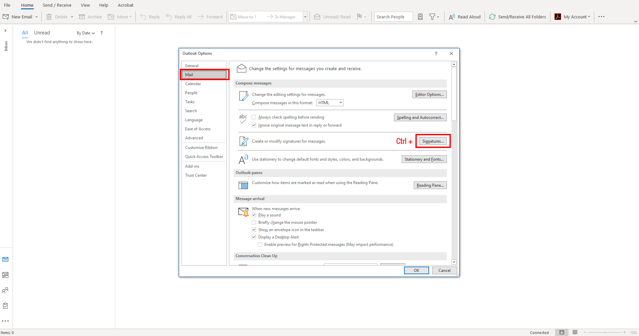Screen dimensions: 639x336
Task: Select the Calendar options category
Action: pyautogui.click(x=204, y=84)
